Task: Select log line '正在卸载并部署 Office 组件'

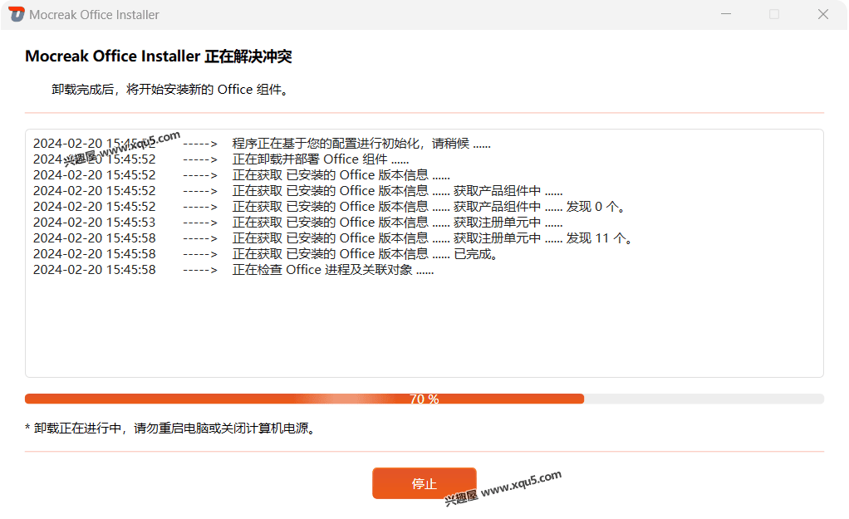Action: 220,159
